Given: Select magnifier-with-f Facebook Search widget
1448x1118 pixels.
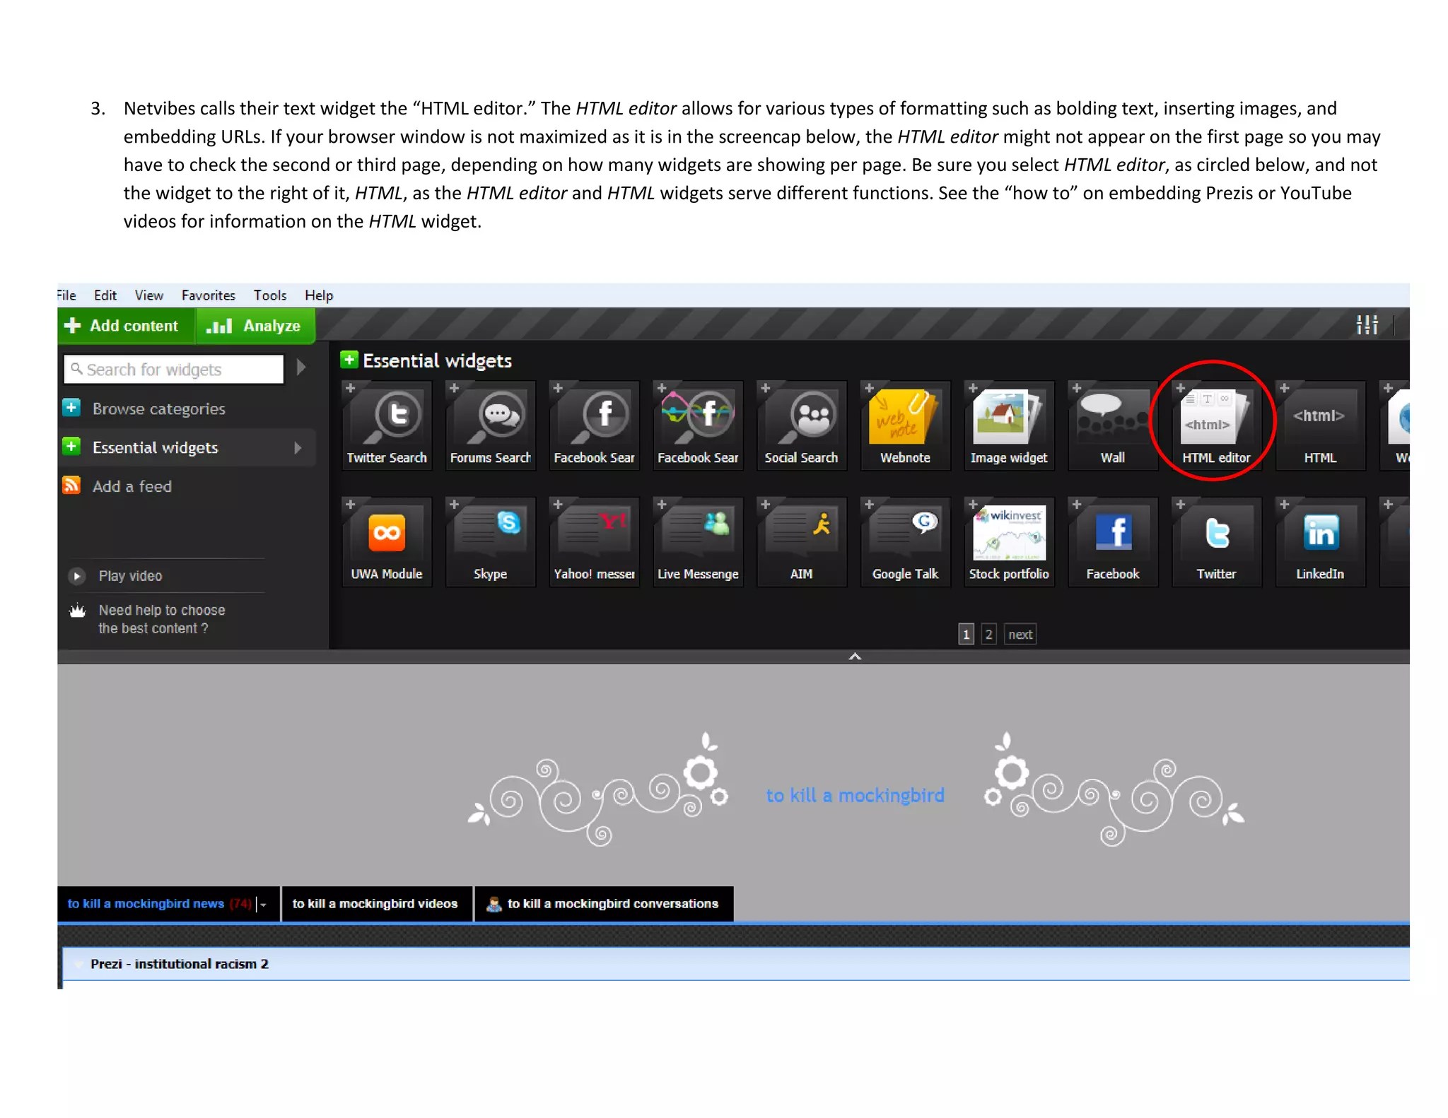Looking at the screenshot, I should (x=594, y=425).
